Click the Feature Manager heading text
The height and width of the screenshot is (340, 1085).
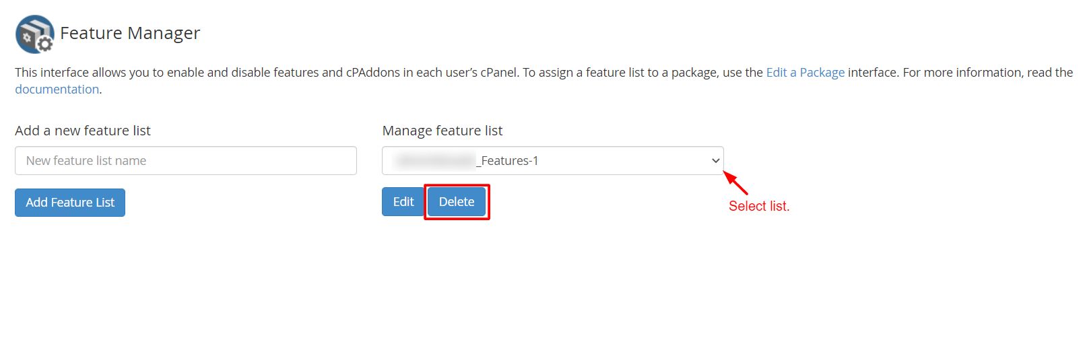point(130,33)
